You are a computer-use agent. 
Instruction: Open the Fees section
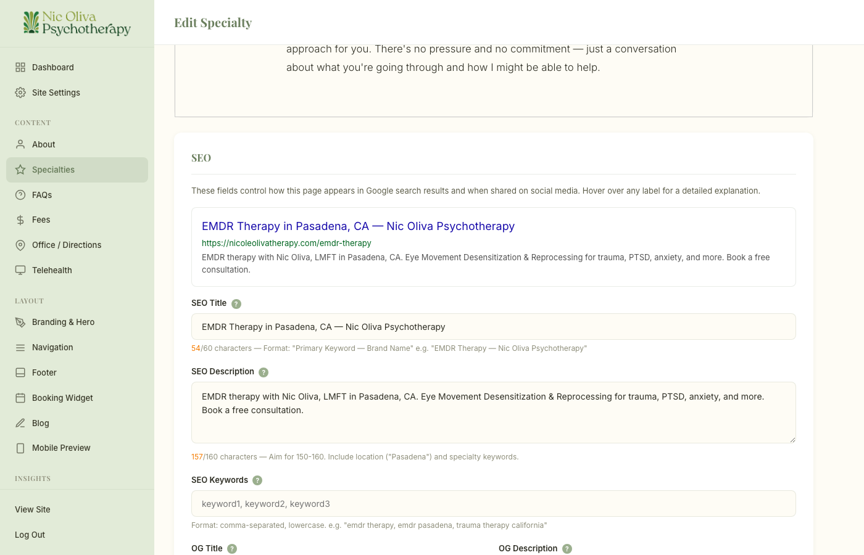(77, 220)
